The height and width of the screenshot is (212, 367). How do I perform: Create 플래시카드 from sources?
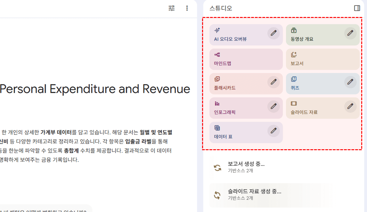[x=237, y=84]
